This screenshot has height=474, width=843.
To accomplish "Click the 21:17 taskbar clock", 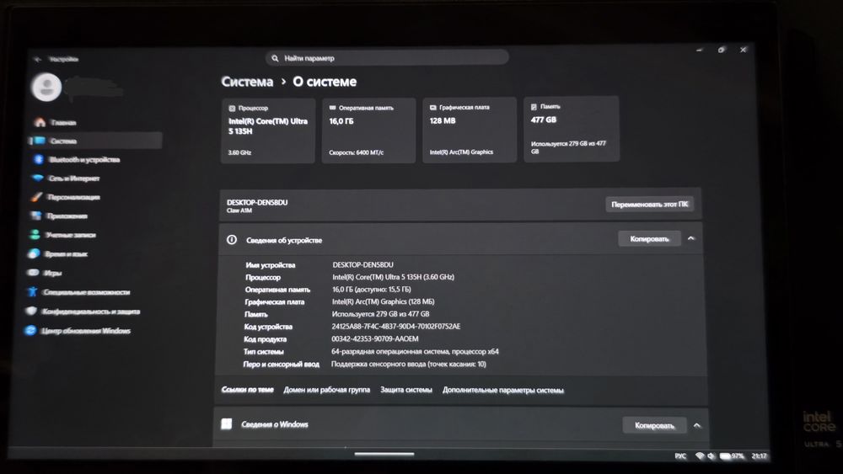I will 760,455.
